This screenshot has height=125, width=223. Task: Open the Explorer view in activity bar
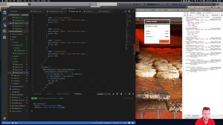[5, 12]
